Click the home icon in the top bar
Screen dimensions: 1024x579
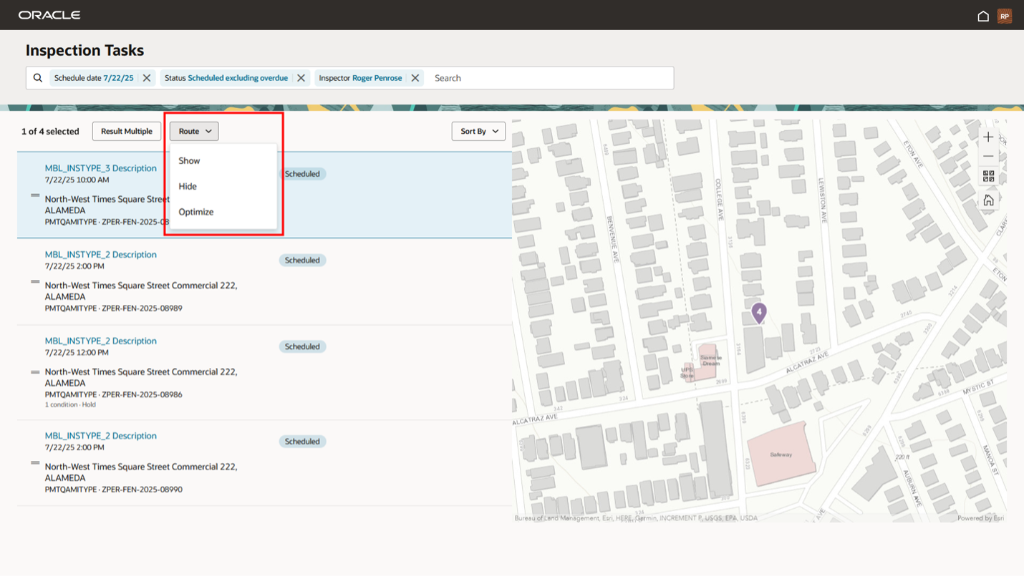983,15
